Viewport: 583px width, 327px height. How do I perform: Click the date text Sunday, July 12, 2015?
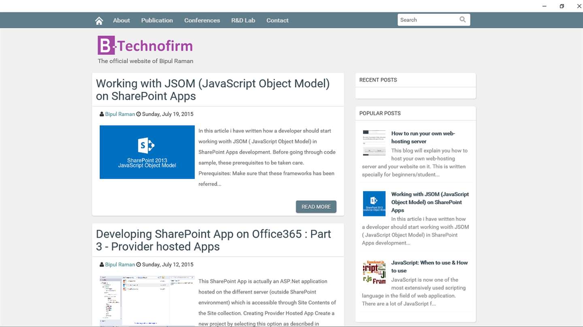(168, 265)
